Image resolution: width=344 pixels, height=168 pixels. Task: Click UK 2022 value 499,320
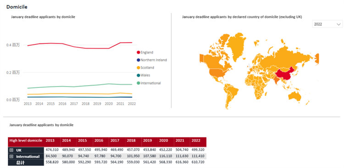click(198, 150)
